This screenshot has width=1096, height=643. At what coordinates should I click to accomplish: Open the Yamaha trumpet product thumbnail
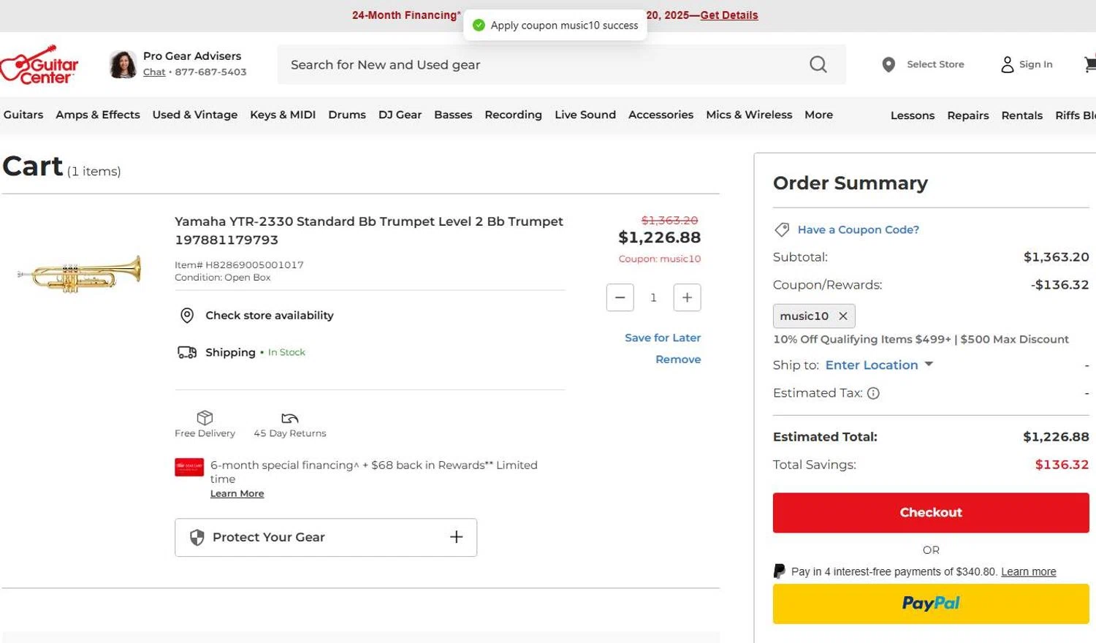point(80,273)
